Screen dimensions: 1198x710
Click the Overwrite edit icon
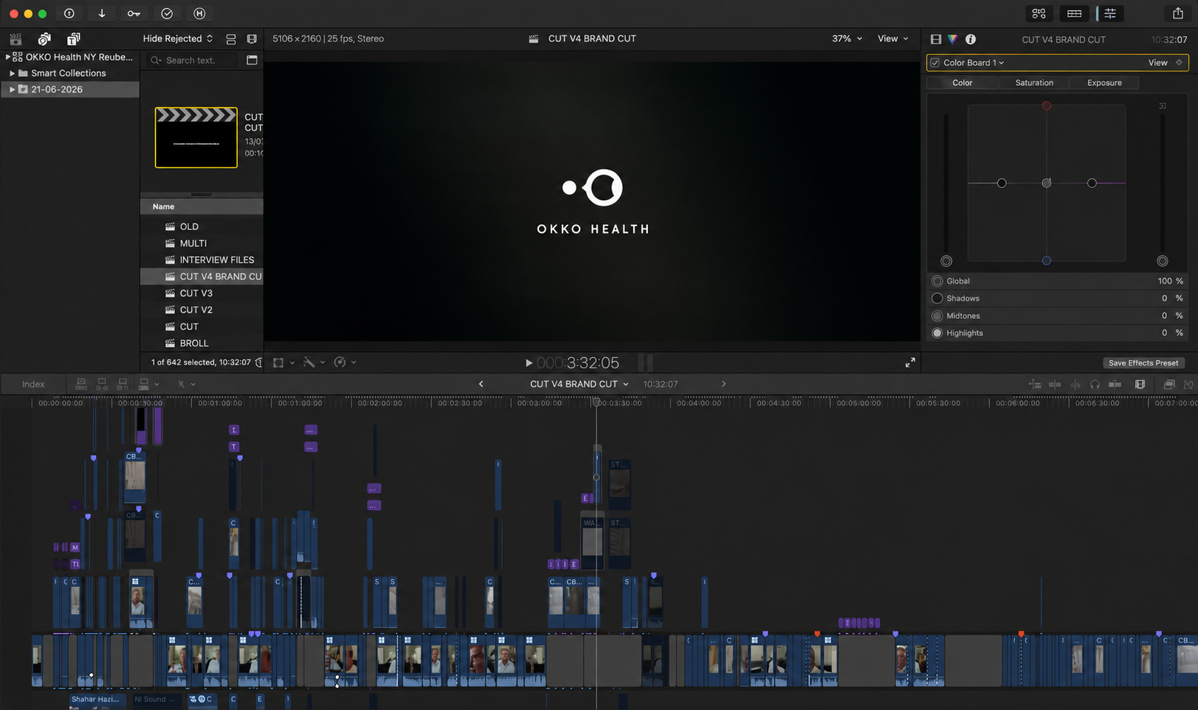[144, 384]
